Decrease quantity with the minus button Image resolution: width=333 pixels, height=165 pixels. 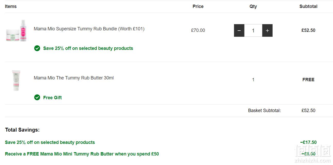click(x=239, y=31)
